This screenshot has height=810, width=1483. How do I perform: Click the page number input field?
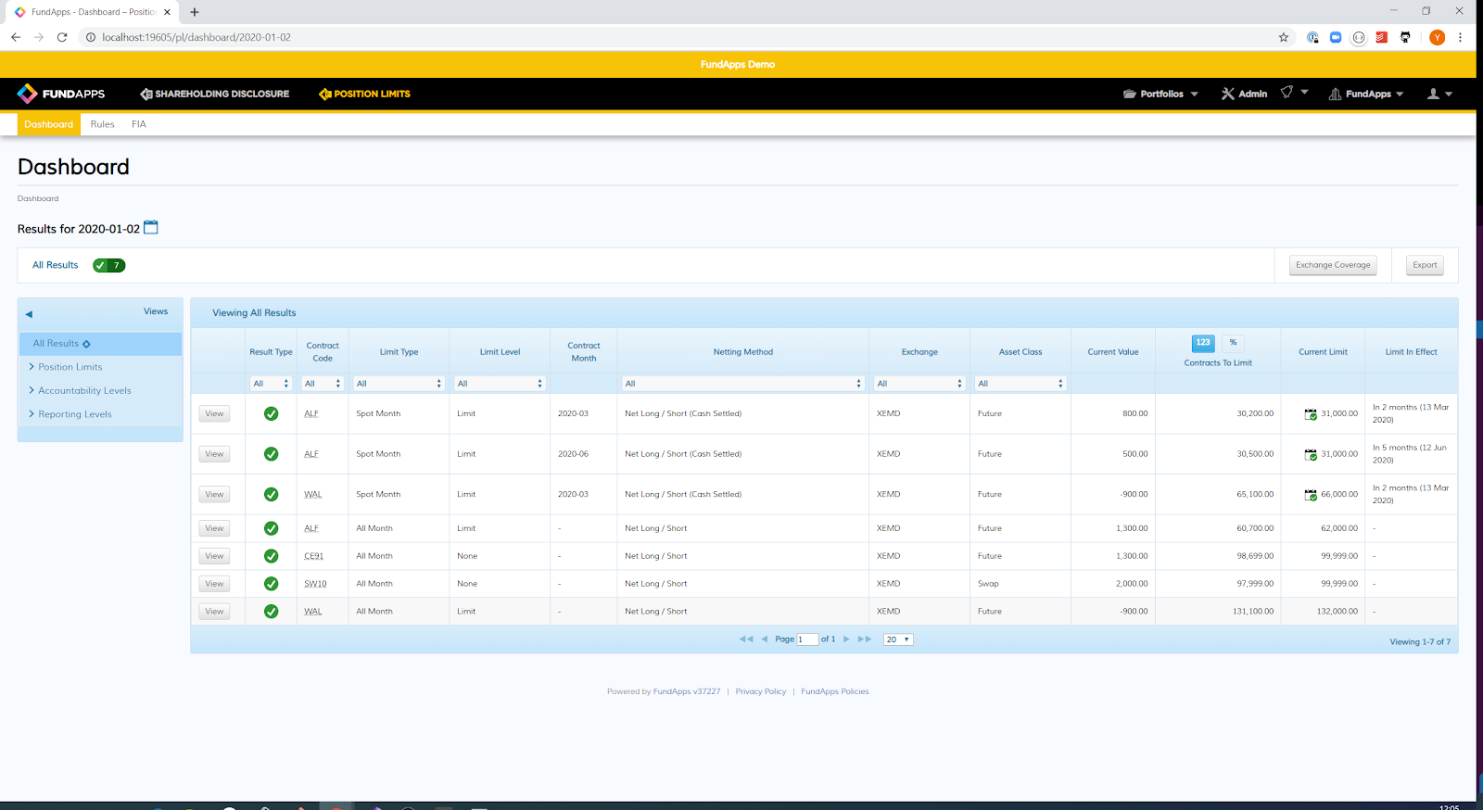point(807,639)
